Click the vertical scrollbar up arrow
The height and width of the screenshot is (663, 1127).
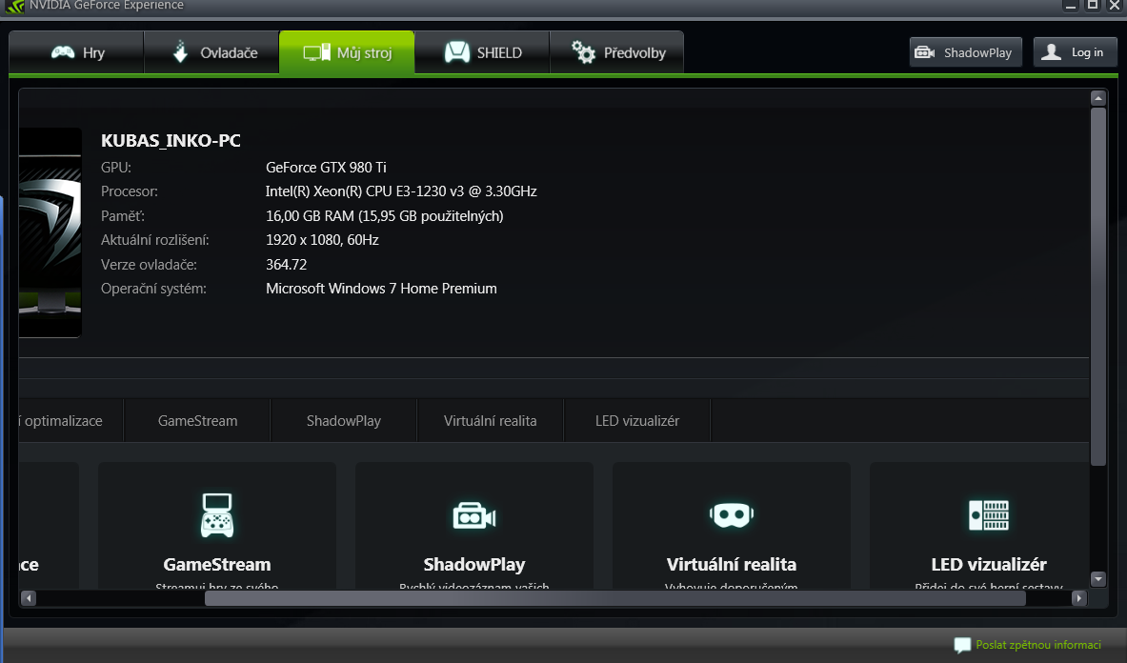[x=1097, y=98]
